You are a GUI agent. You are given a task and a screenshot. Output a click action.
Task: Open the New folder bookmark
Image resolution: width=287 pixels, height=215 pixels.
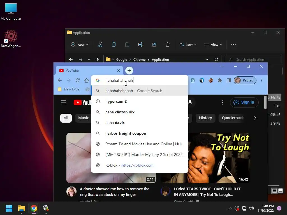[x=70, y=89]
